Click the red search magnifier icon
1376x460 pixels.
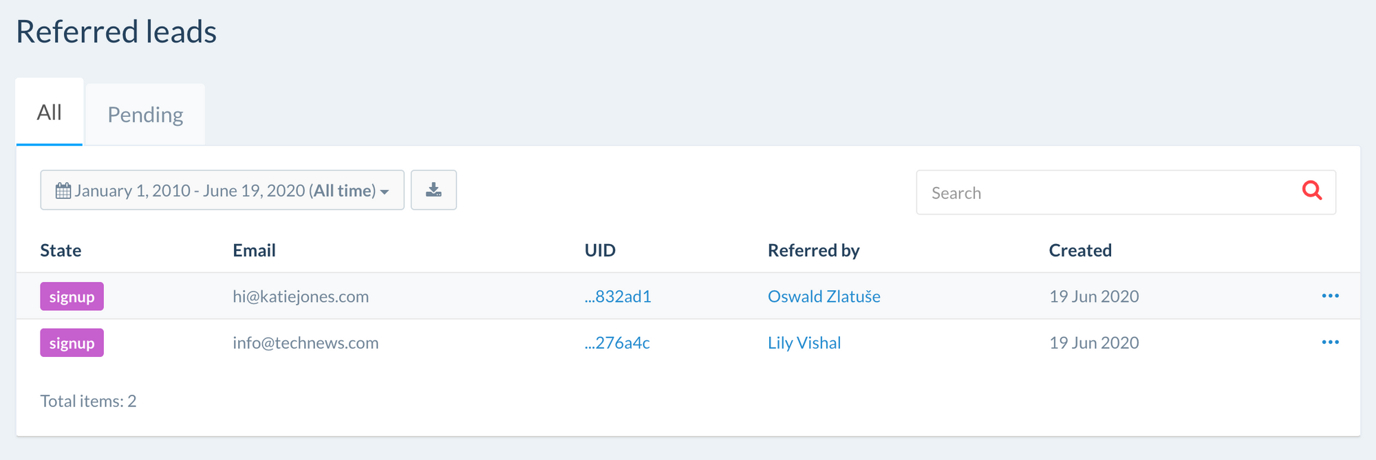coord(1312,190)
